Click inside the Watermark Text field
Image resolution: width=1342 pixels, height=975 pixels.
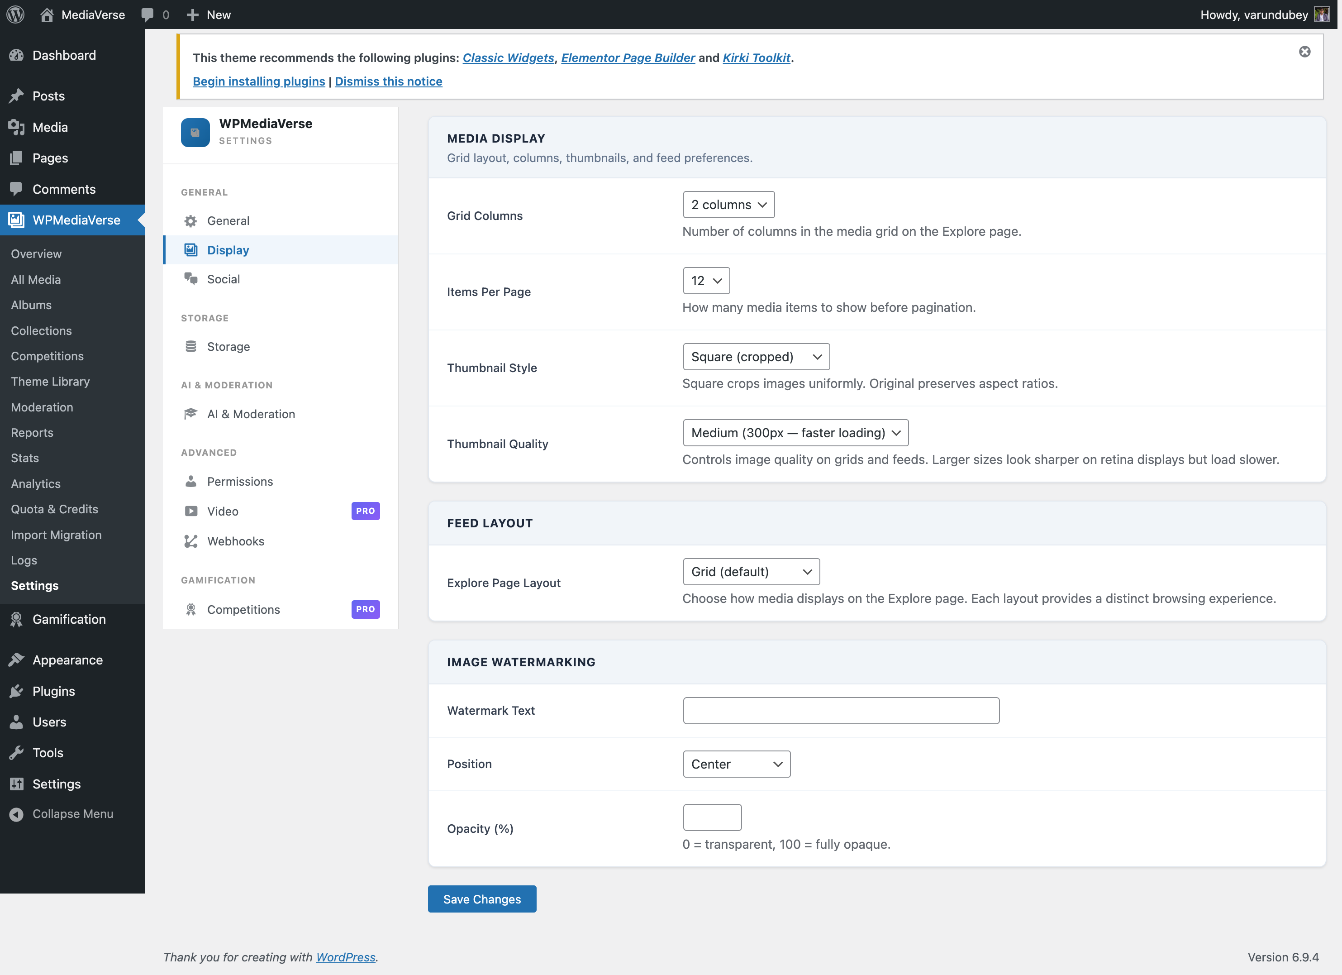click(841, 710)
